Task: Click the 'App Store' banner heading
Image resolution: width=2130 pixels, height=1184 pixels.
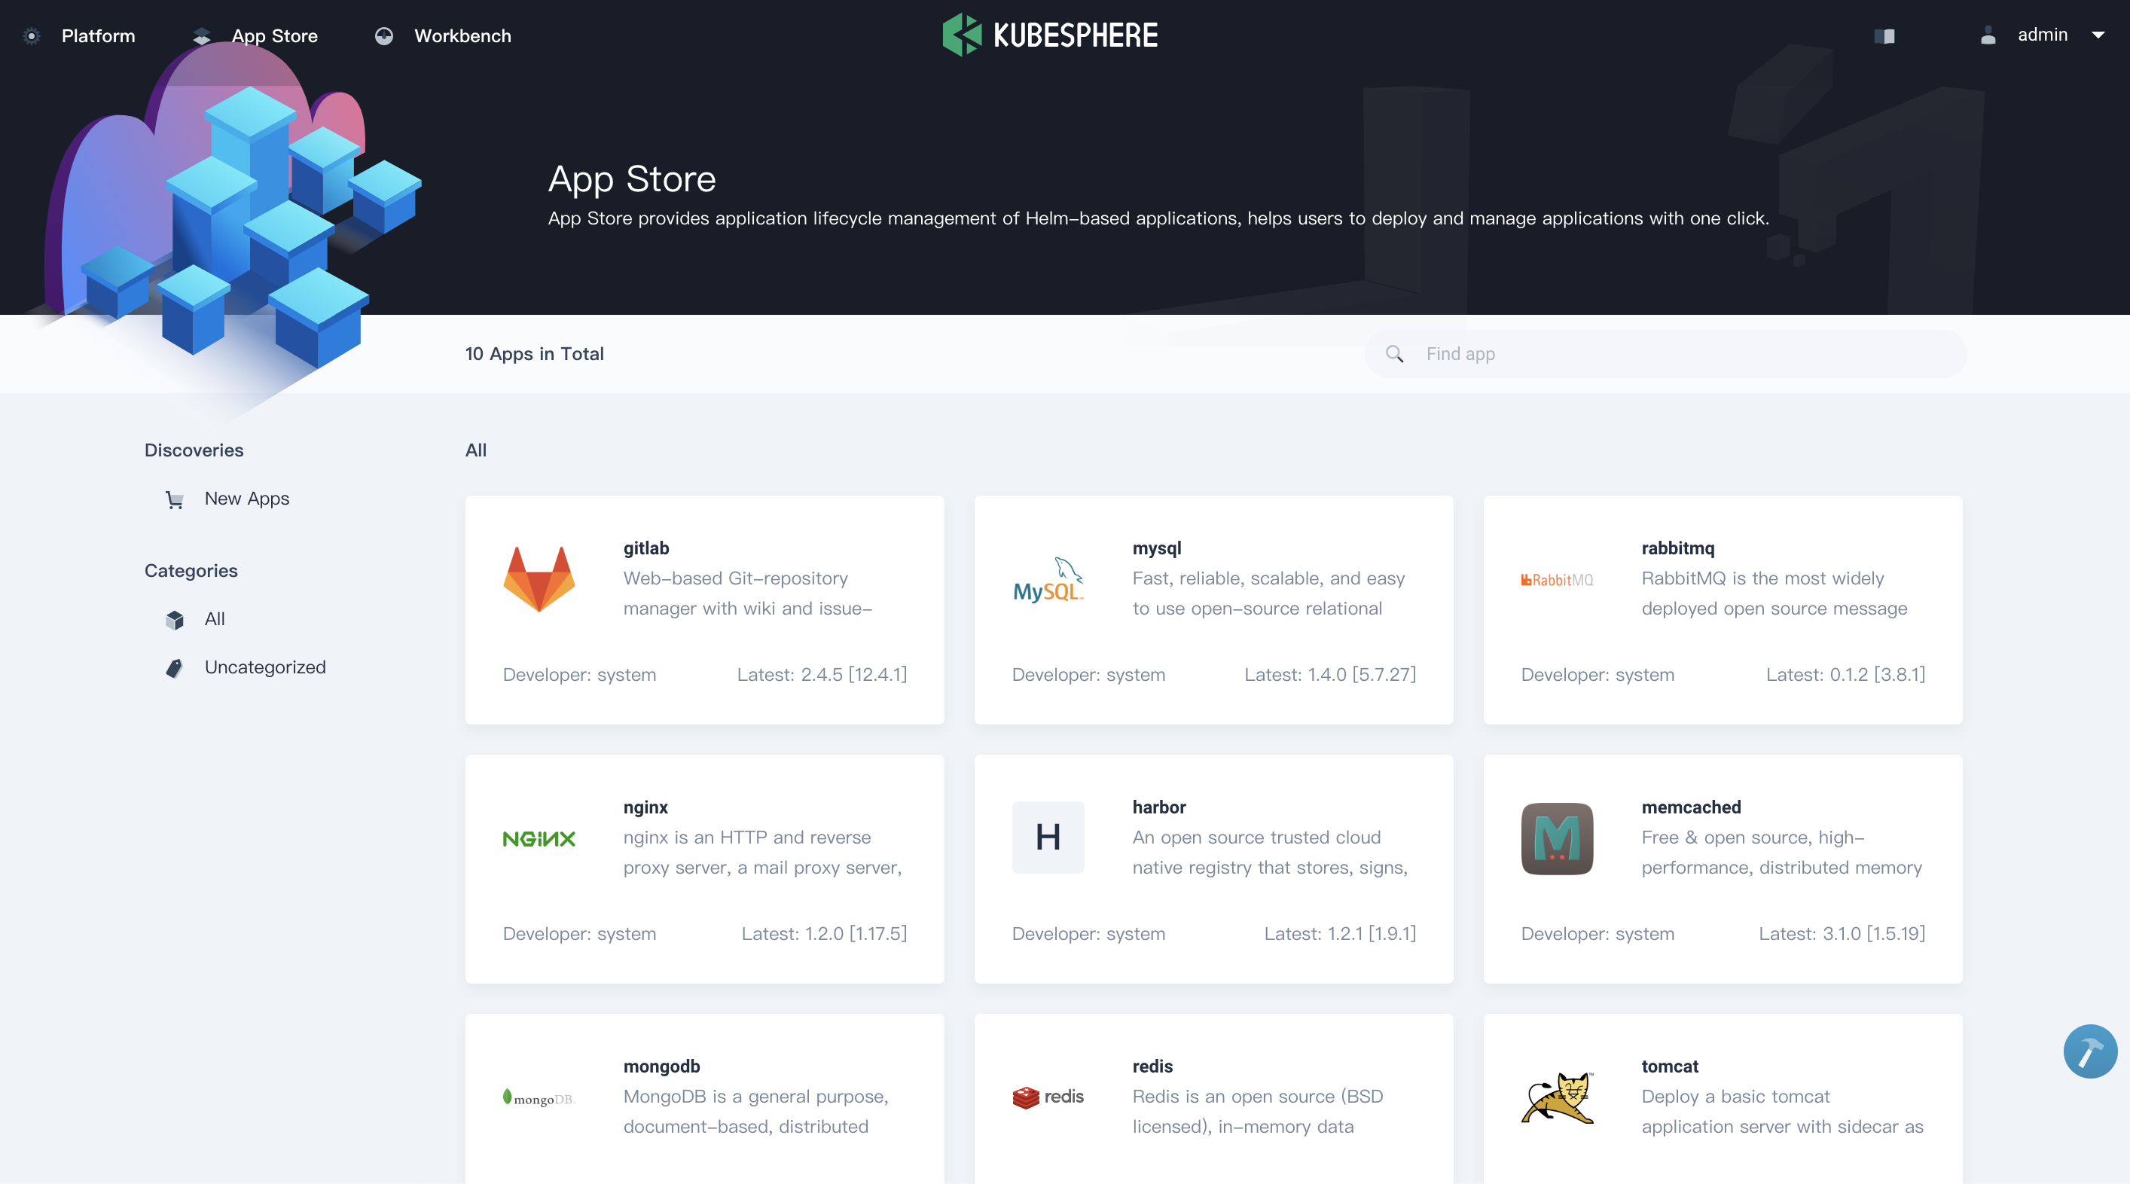Action: [x=632, y=179]
